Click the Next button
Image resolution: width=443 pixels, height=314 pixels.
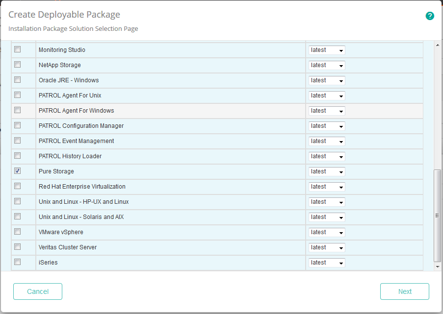click(x=404, y=291)
